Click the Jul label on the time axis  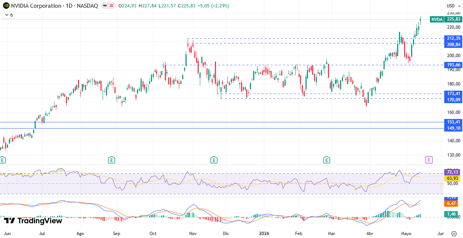click(42, 234)
